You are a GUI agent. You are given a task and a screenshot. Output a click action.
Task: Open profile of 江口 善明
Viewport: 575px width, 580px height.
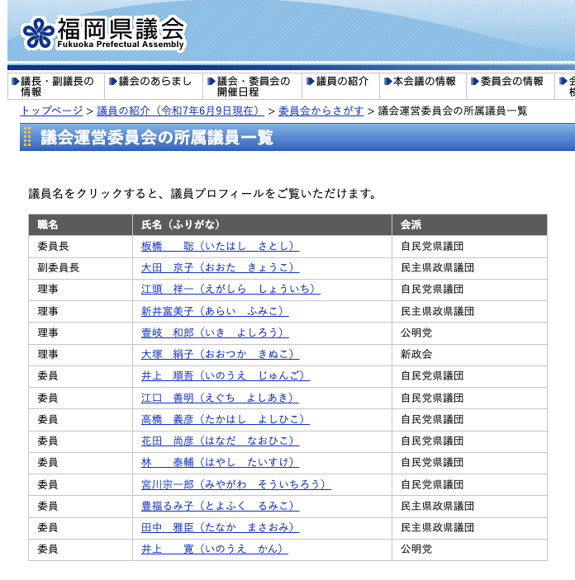click(x=220, y=398)
